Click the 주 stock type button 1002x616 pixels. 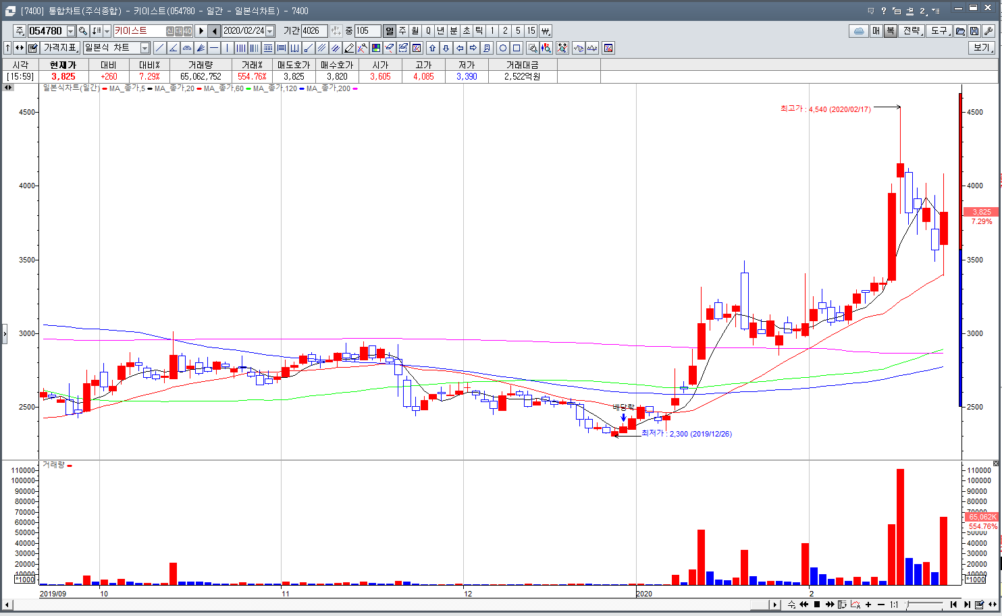(19, 31)
